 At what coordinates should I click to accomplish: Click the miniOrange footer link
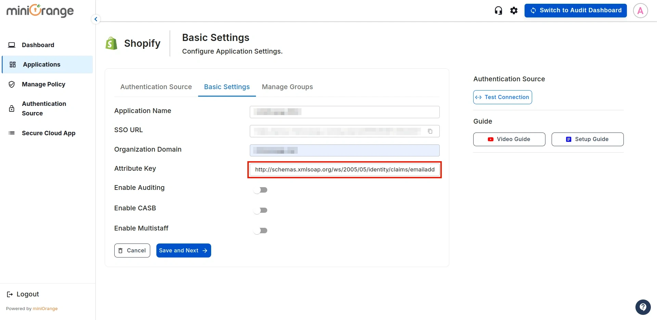coord(45,308)
